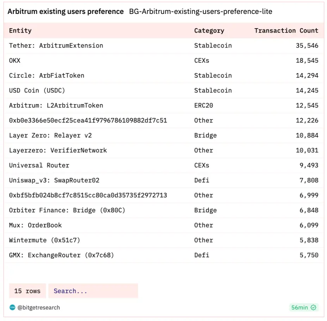Select the Tether: ArbitrumExtension entity cell
Image resolution: width=327 pixels, height=321 pixels.
[x=56, y=46]
